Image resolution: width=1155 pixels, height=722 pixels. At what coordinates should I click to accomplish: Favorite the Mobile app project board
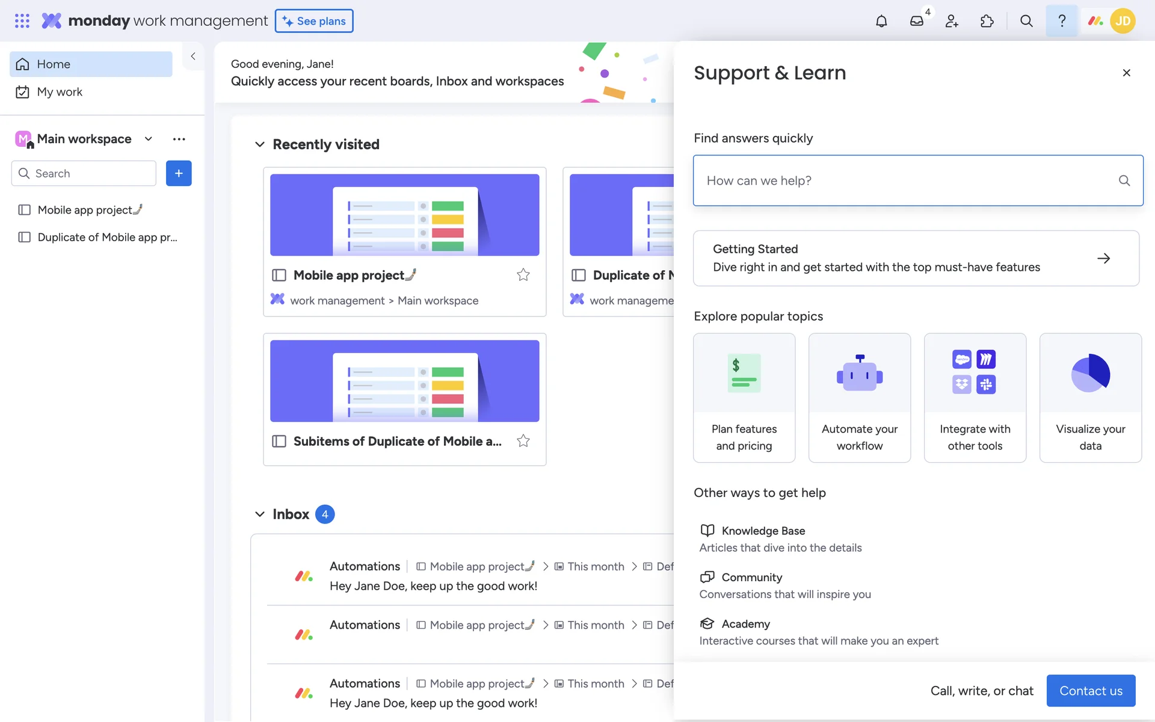click(x=523, y=275)
